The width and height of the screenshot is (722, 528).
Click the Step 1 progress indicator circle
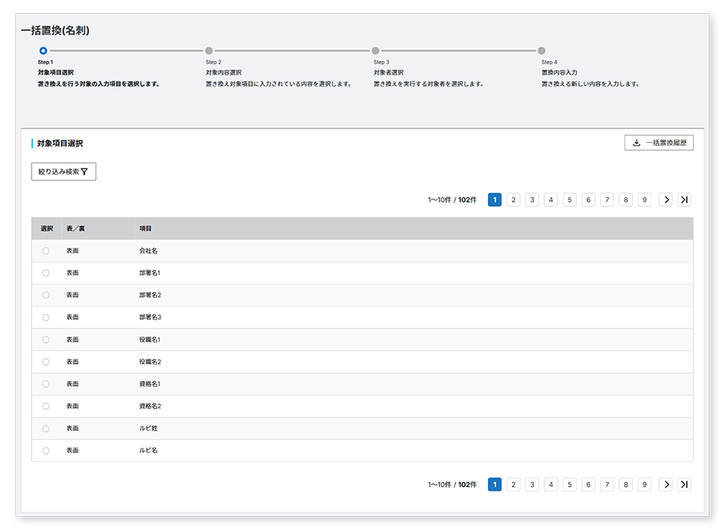(x=43, y=51)
